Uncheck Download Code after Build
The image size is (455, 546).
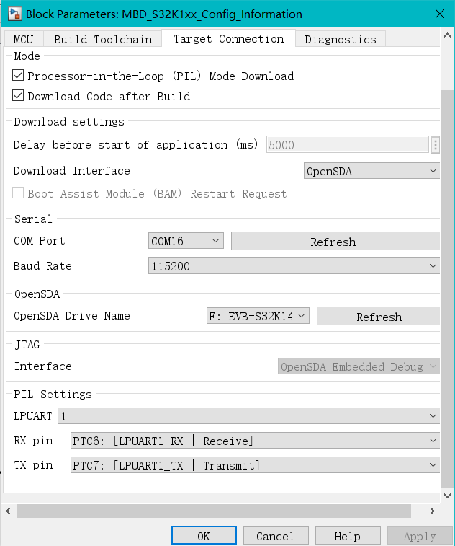coord(19,96)
